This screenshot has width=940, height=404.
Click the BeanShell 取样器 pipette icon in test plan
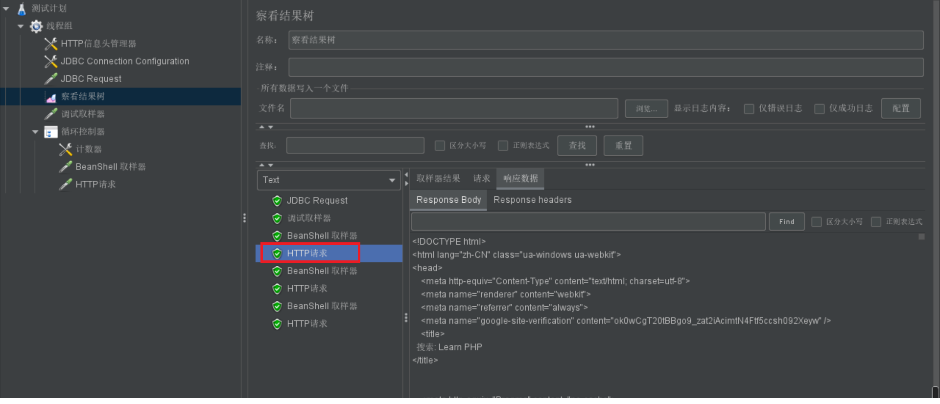66,167
